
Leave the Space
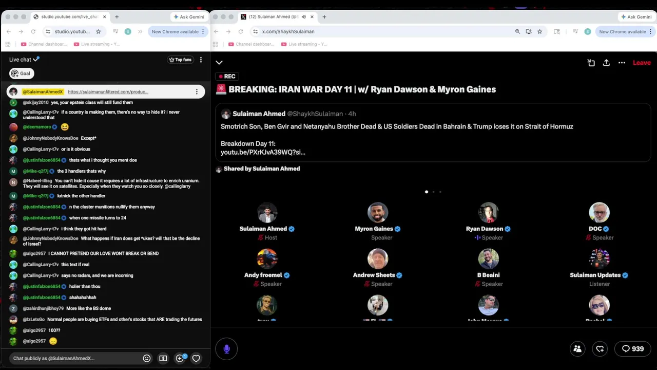[642, 63]
